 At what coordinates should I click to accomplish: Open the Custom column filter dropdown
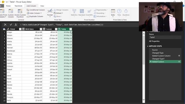pos(56,29)
